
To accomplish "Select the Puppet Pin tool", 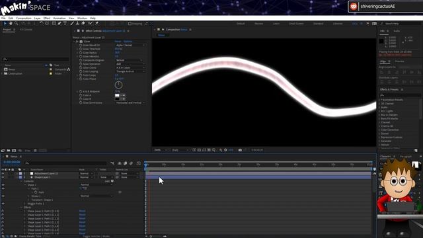I will pos(96,24).
